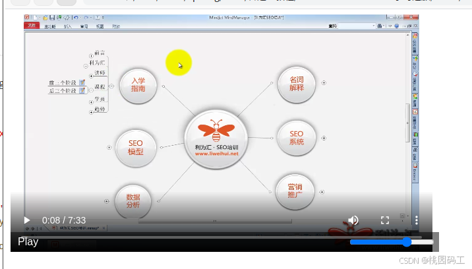472x269 pixels.
Task: Open the 视图 View ribbon tab
Action: 100,26
